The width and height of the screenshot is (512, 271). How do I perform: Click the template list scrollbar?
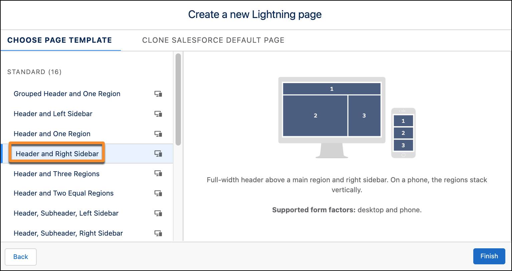(178, 100)
